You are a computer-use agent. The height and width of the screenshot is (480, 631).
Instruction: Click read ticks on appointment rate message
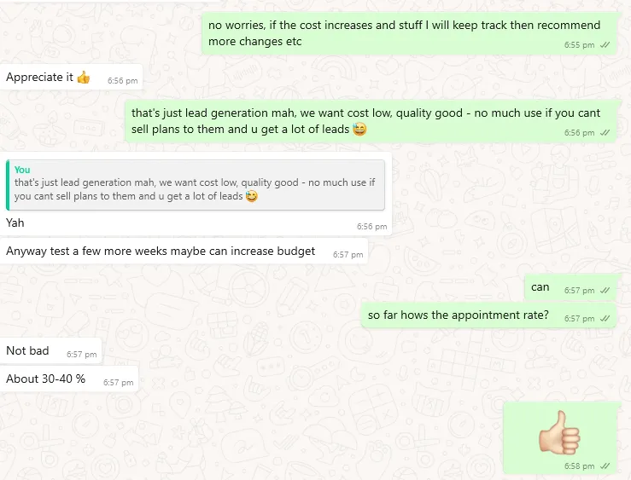605,319
